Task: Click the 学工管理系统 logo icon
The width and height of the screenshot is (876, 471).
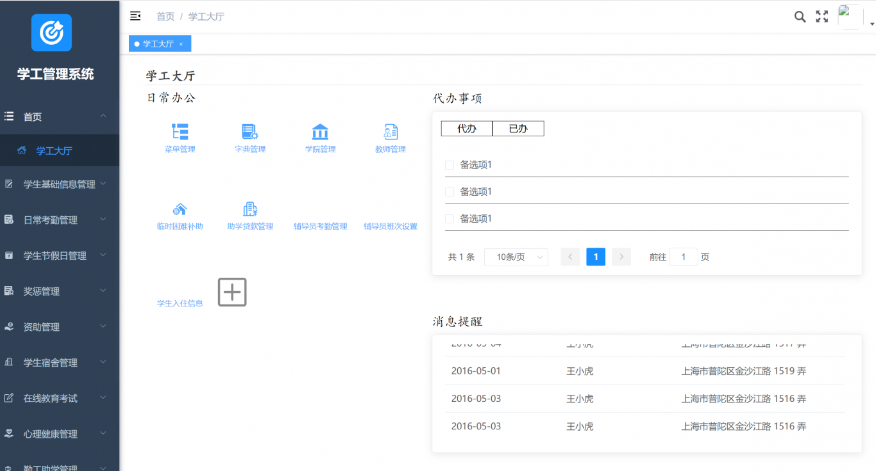Action: point(51,33)
